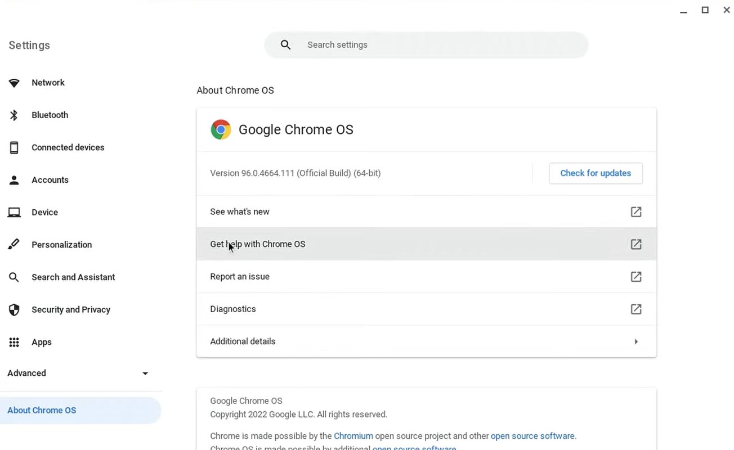
Task: Select Search and Assistant
Action: (73, 277)
